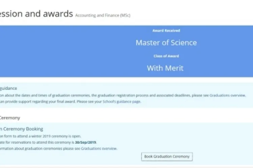Open Graduations overview link in guidance section
This screenshot has width=253, height=168.
(227, 95)
